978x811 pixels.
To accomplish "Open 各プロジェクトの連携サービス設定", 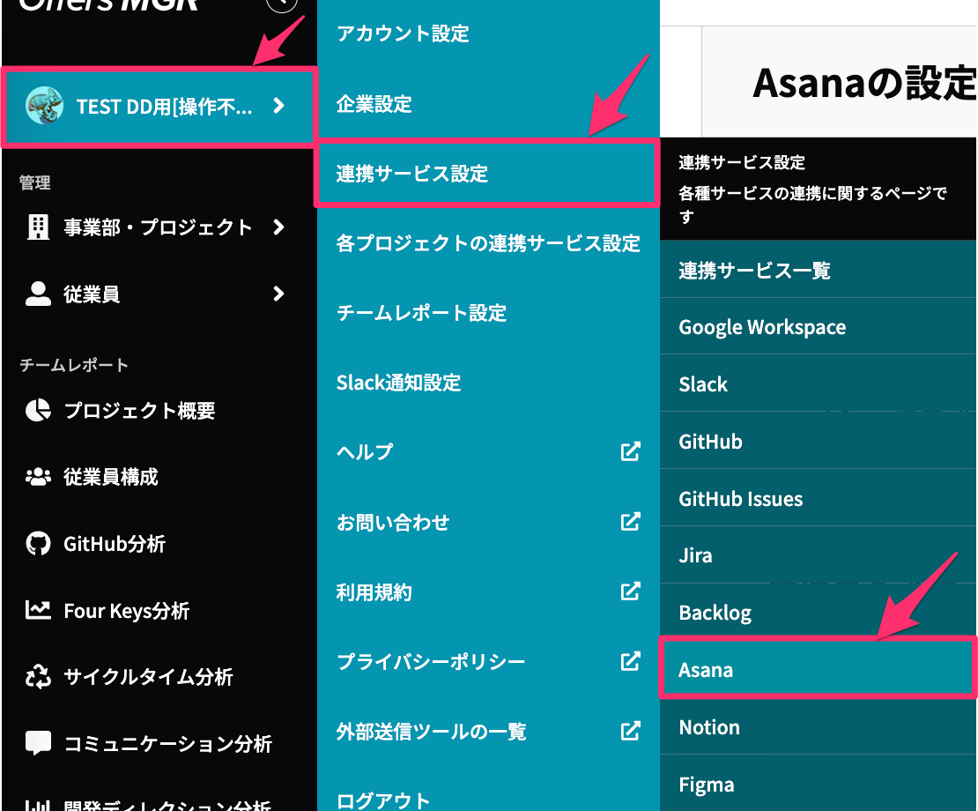I will [x=488, y=243].
